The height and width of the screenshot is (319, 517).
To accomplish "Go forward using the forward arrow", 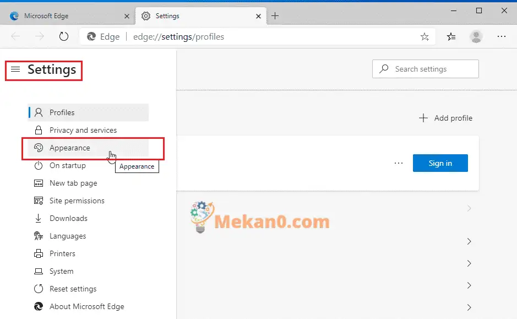I will [x=39, y=36].
